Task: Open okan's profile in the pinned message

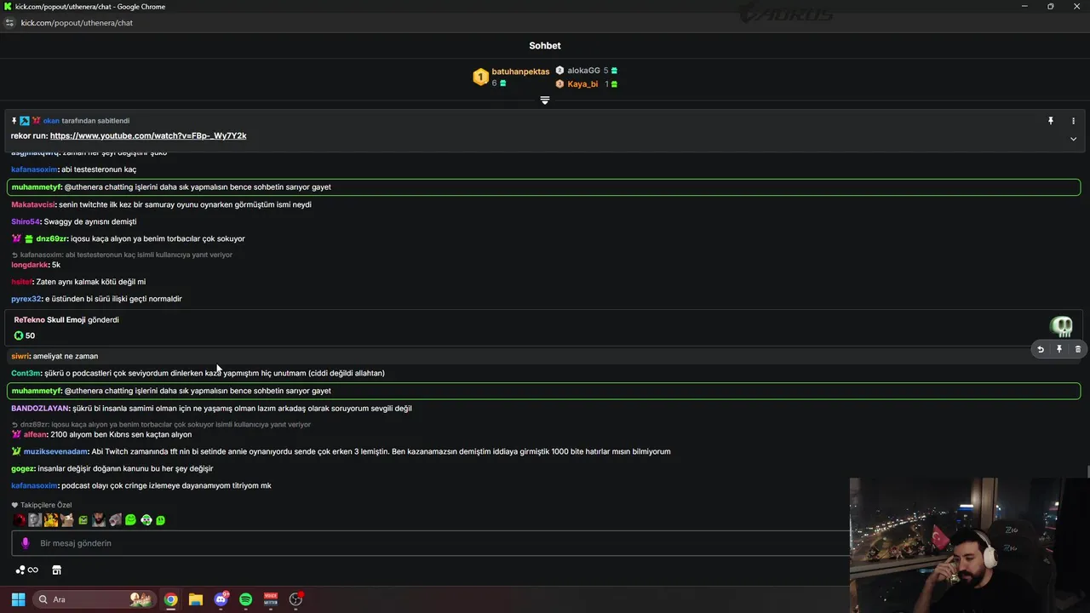Action: point(51,121)
